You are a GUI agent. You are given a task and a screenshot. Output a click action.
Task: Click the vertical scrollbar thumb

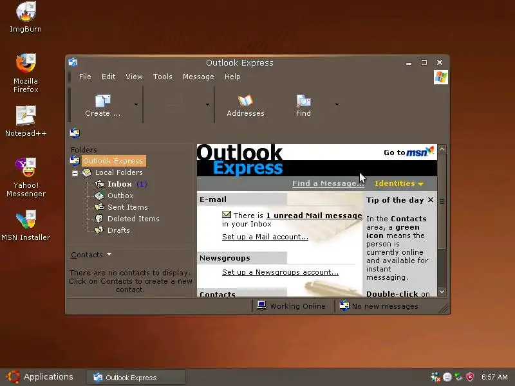442,201
